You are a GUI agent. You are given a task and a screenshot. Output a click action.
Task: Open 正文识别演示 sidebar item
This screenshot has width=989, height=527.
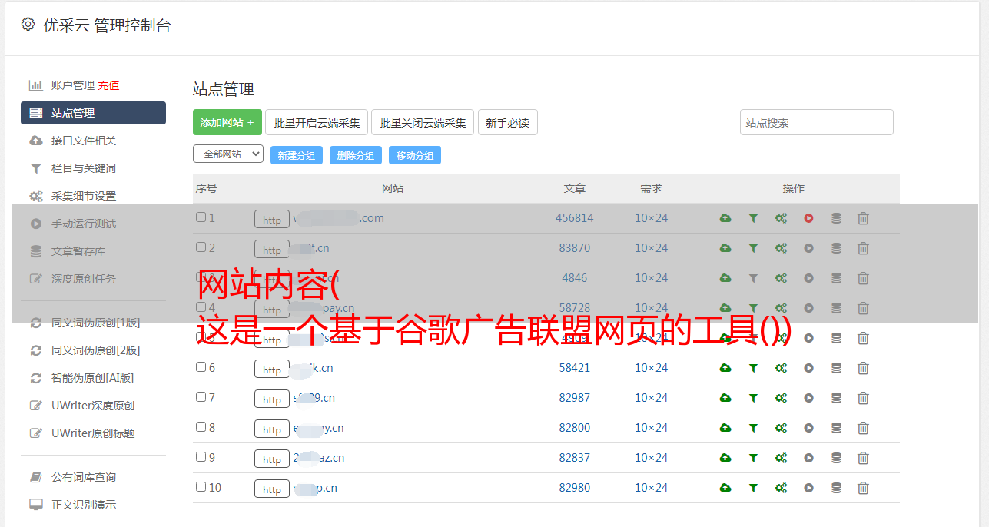coord(84,505)
